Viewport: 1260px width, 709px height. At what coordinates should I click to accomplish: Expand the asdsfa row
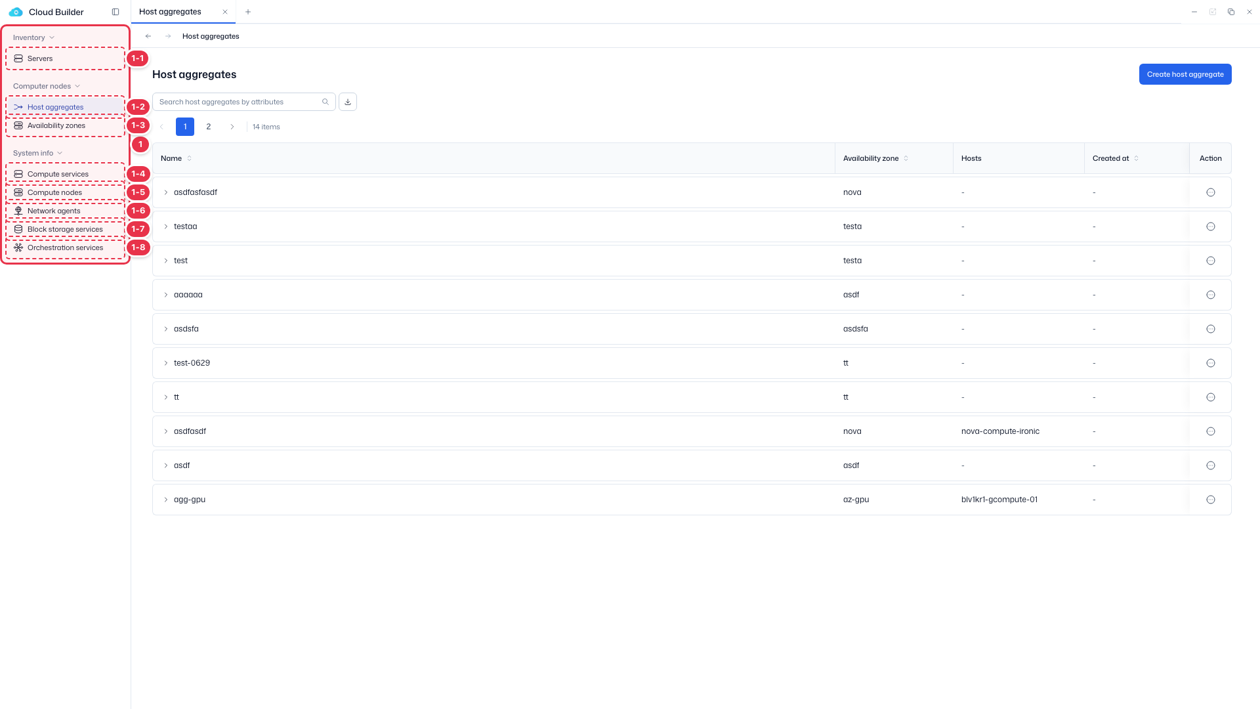tap(166, 329)
